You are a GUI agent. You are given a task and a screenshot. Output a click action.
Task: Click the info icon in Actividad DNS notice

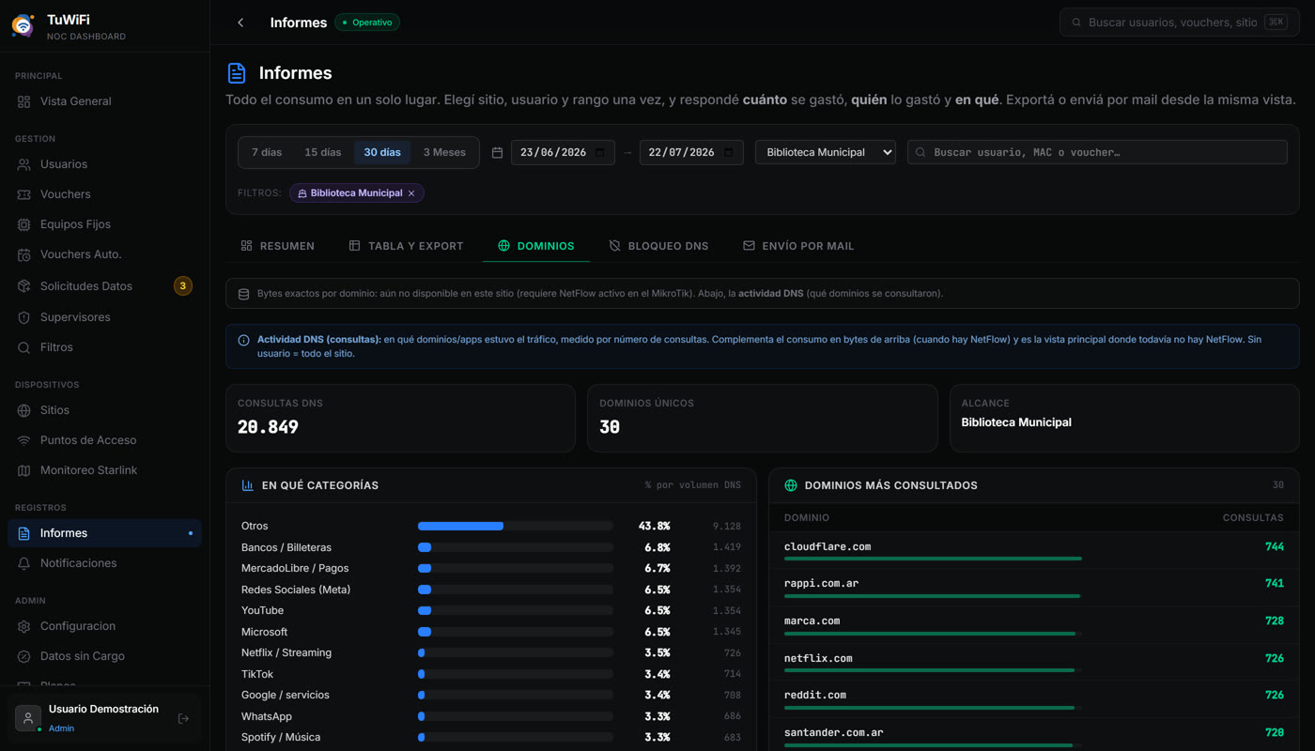243,340
